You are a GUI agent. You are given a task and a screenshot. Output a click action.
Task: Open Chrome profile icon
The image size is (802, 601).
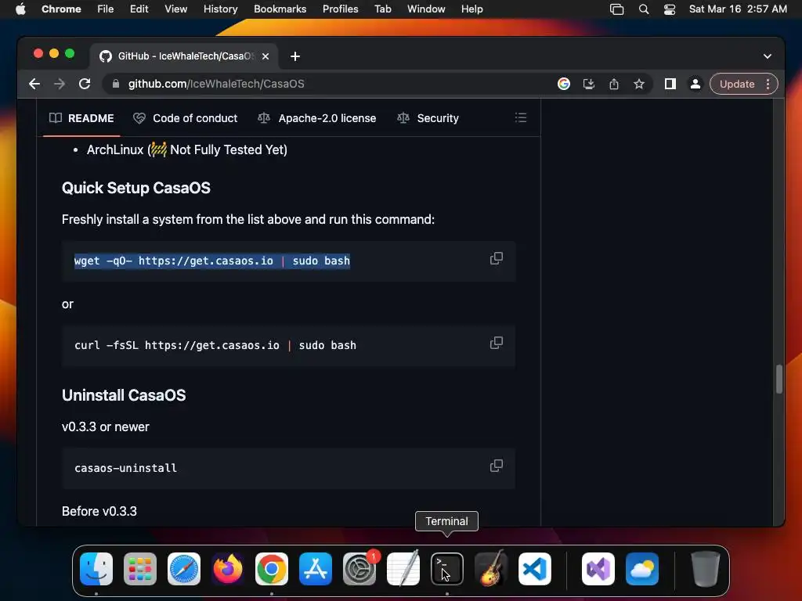(695, 84)
